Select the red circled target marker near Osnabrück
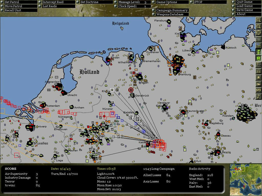Screen dimensions: 262x196 pos(131,90)
